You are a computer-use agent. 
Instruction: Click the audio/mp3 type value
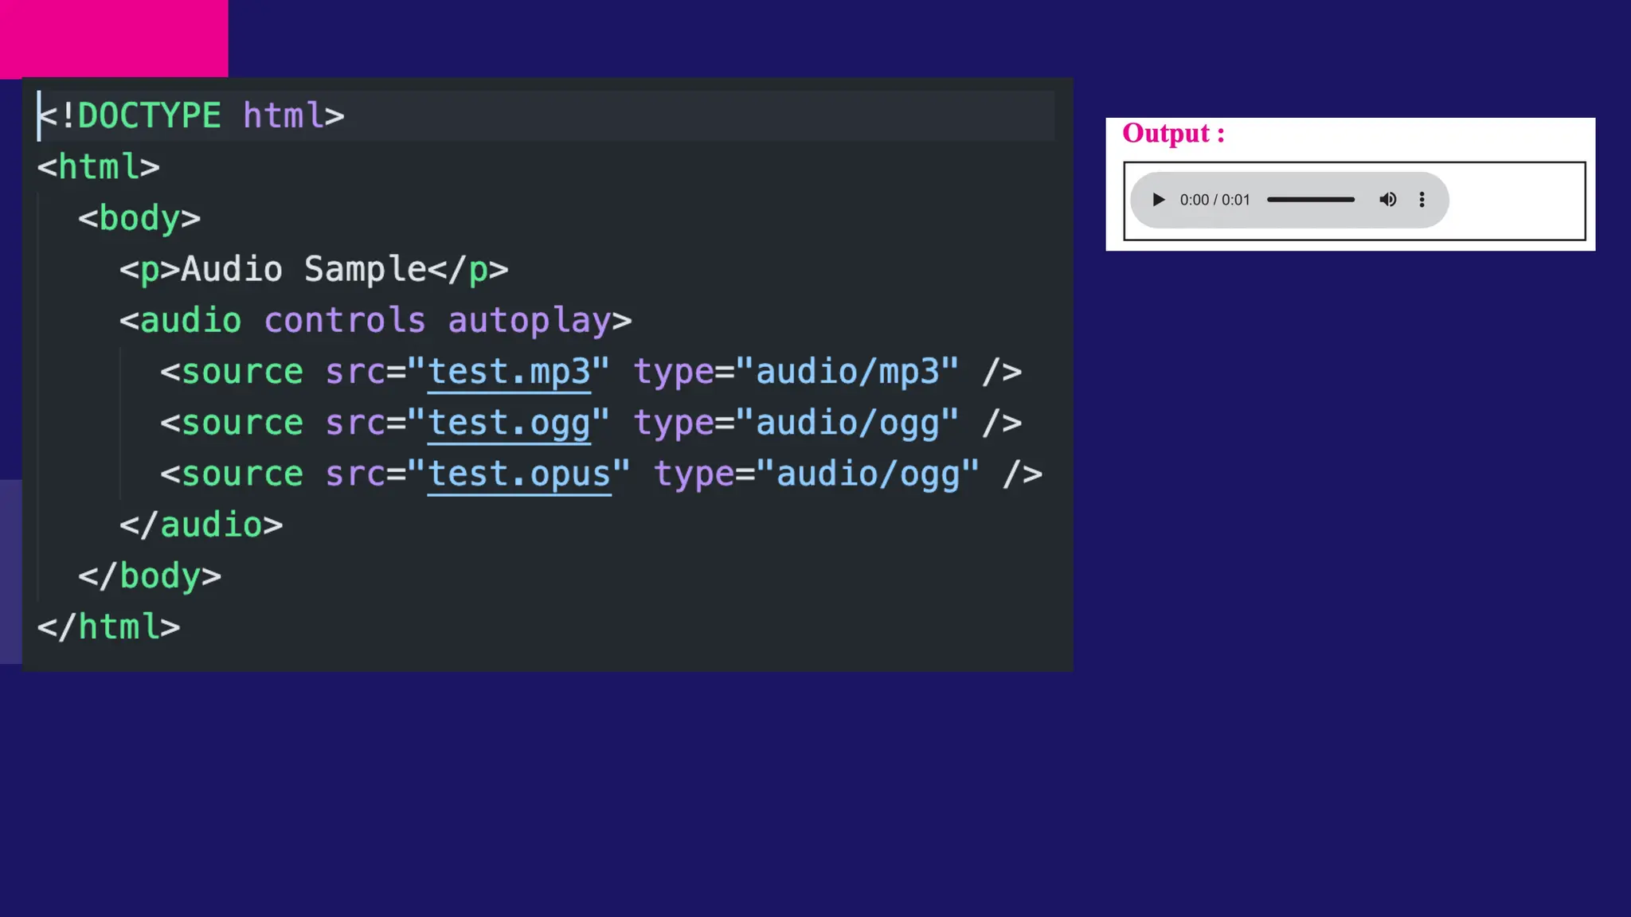tap(847, 372)
